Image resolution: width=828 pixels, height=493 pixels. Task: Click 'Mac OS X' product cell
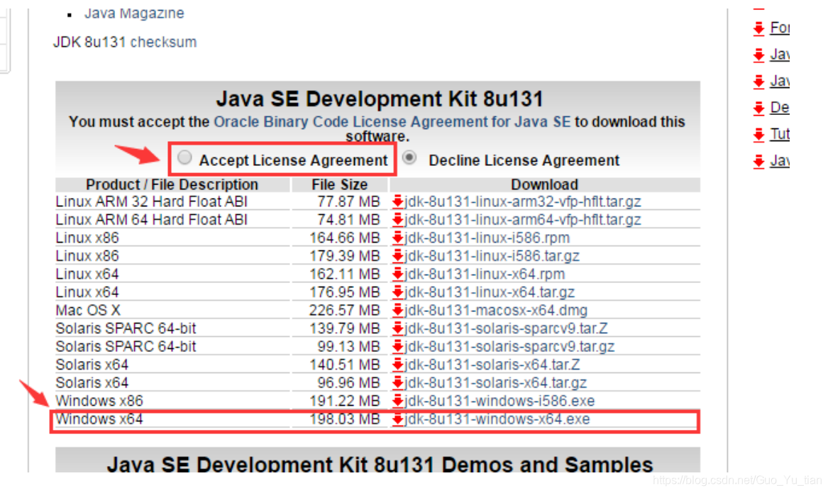point(88,310)
